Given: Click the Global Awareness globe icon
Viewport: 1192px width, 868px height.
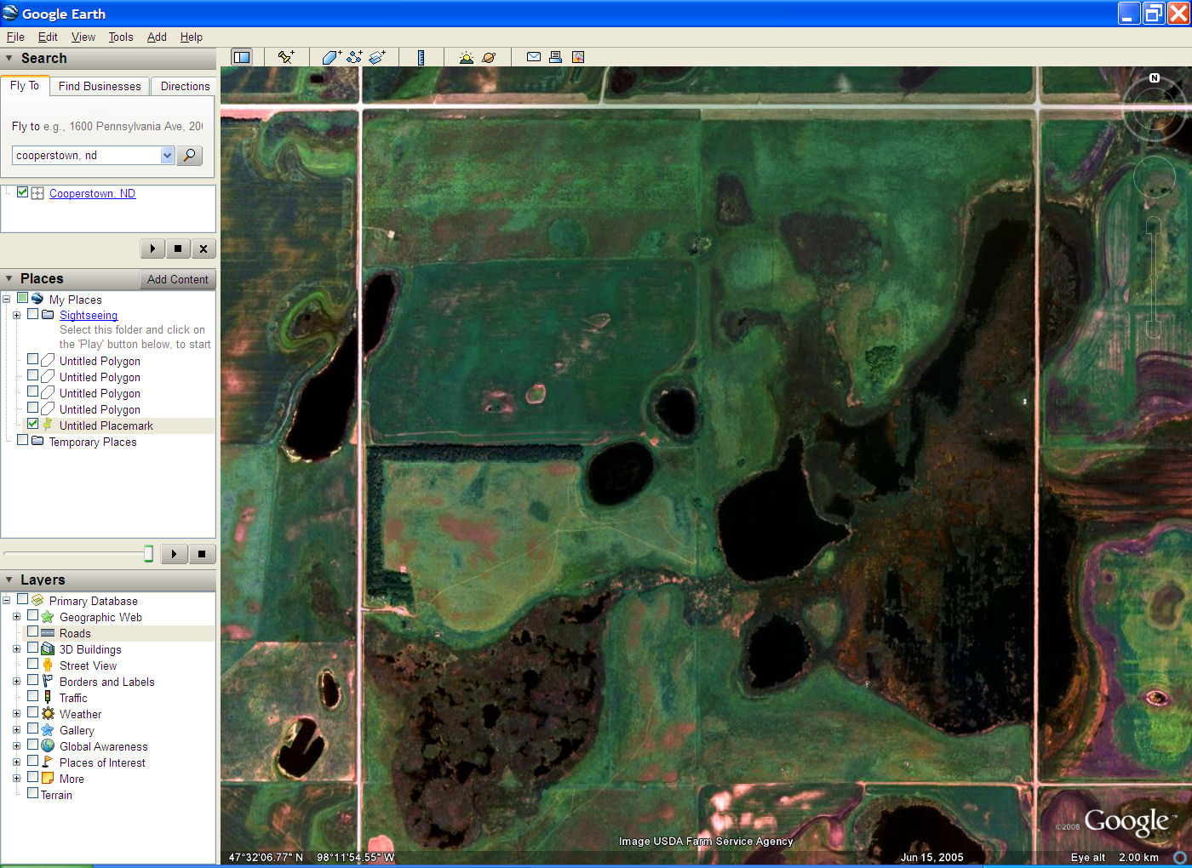Looking at the screenshot, I should [48, 746].
